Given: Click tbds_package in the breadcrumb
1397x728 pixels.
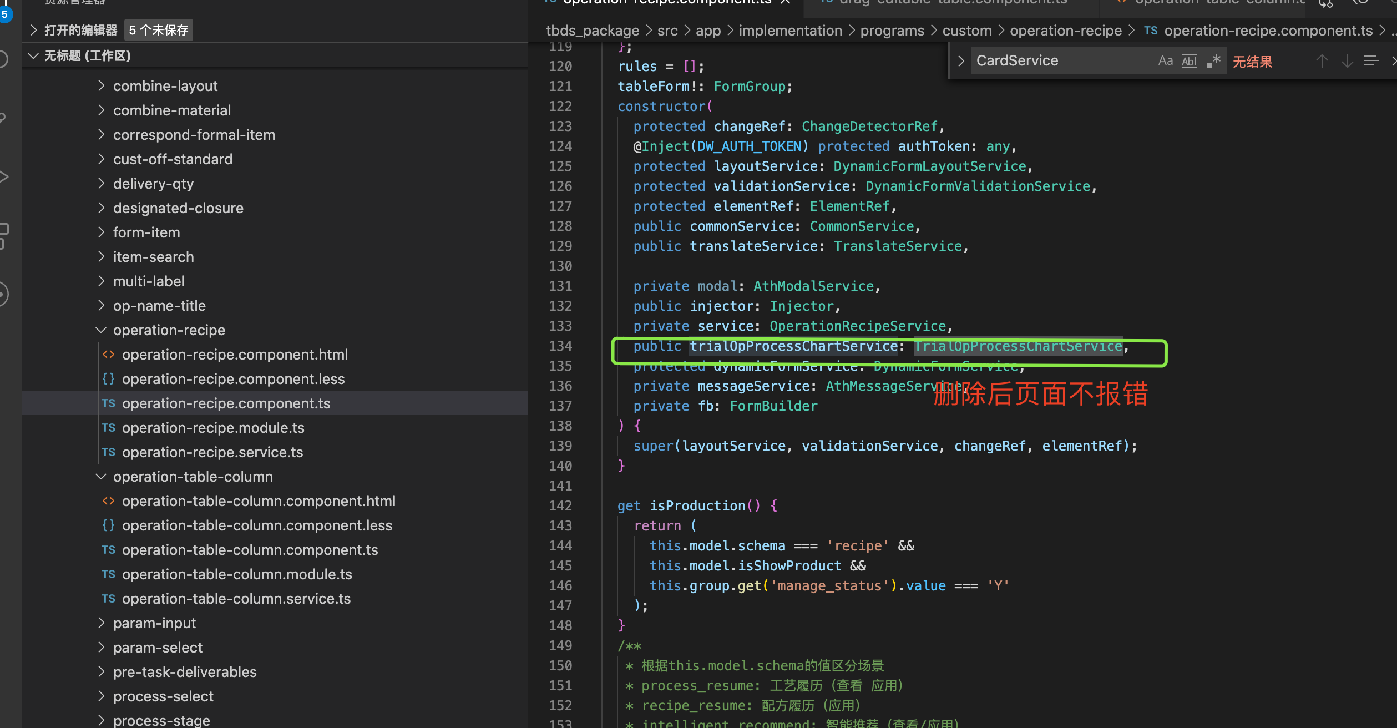Looking at the screenshot, I should (593, 31).
